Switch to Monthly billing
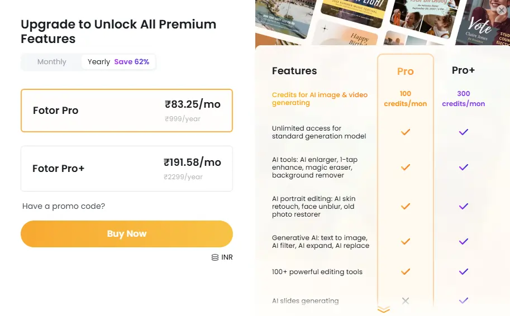The height and width of the screenshot is (316, 510). tap(52, 62)
